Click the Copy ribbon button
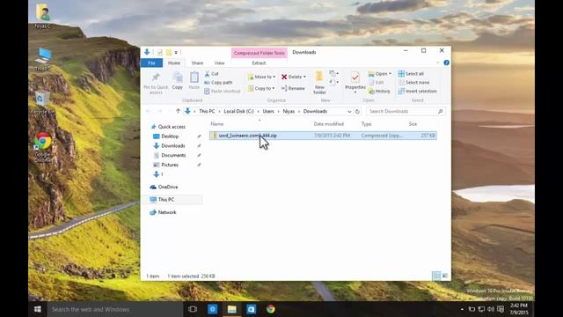Image resolution: width=563 pixels, height=317 pixels. (x=178, y=81)
